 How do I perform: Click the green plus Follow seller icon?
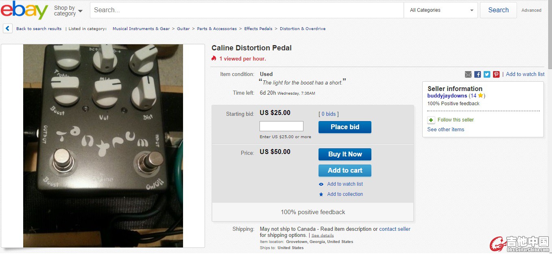[x=431, y=120]
